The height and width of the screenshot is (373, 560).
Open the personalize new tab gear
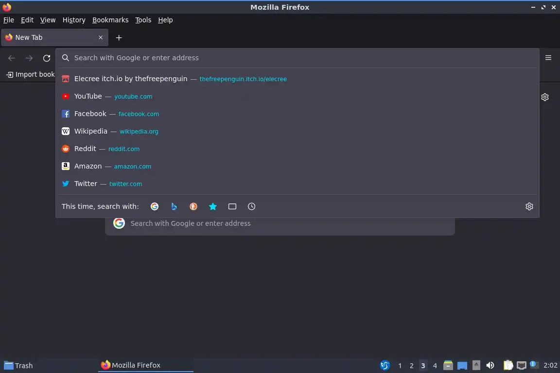[544, 97]
